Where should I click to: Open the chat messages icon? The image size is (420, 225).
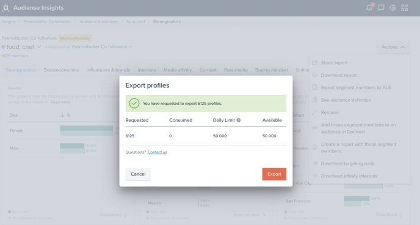[381, 8]
